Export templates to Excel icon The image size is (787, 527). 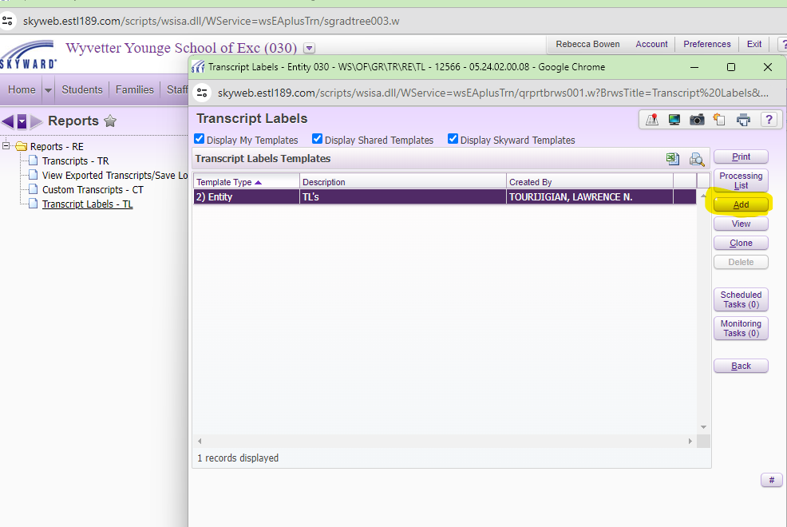(x=673, y=159)
